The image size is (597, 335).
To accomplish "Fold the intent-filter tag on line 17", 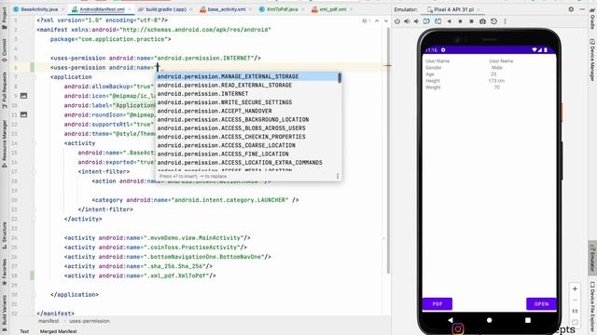I will click(x=35, y=171).
